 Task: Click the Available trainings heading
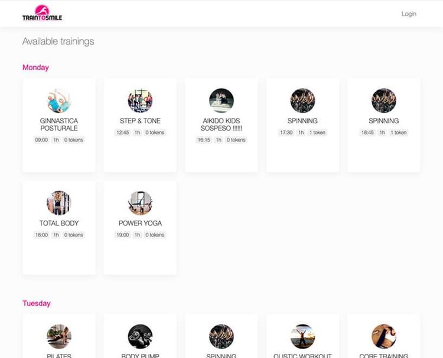point(58,41)
